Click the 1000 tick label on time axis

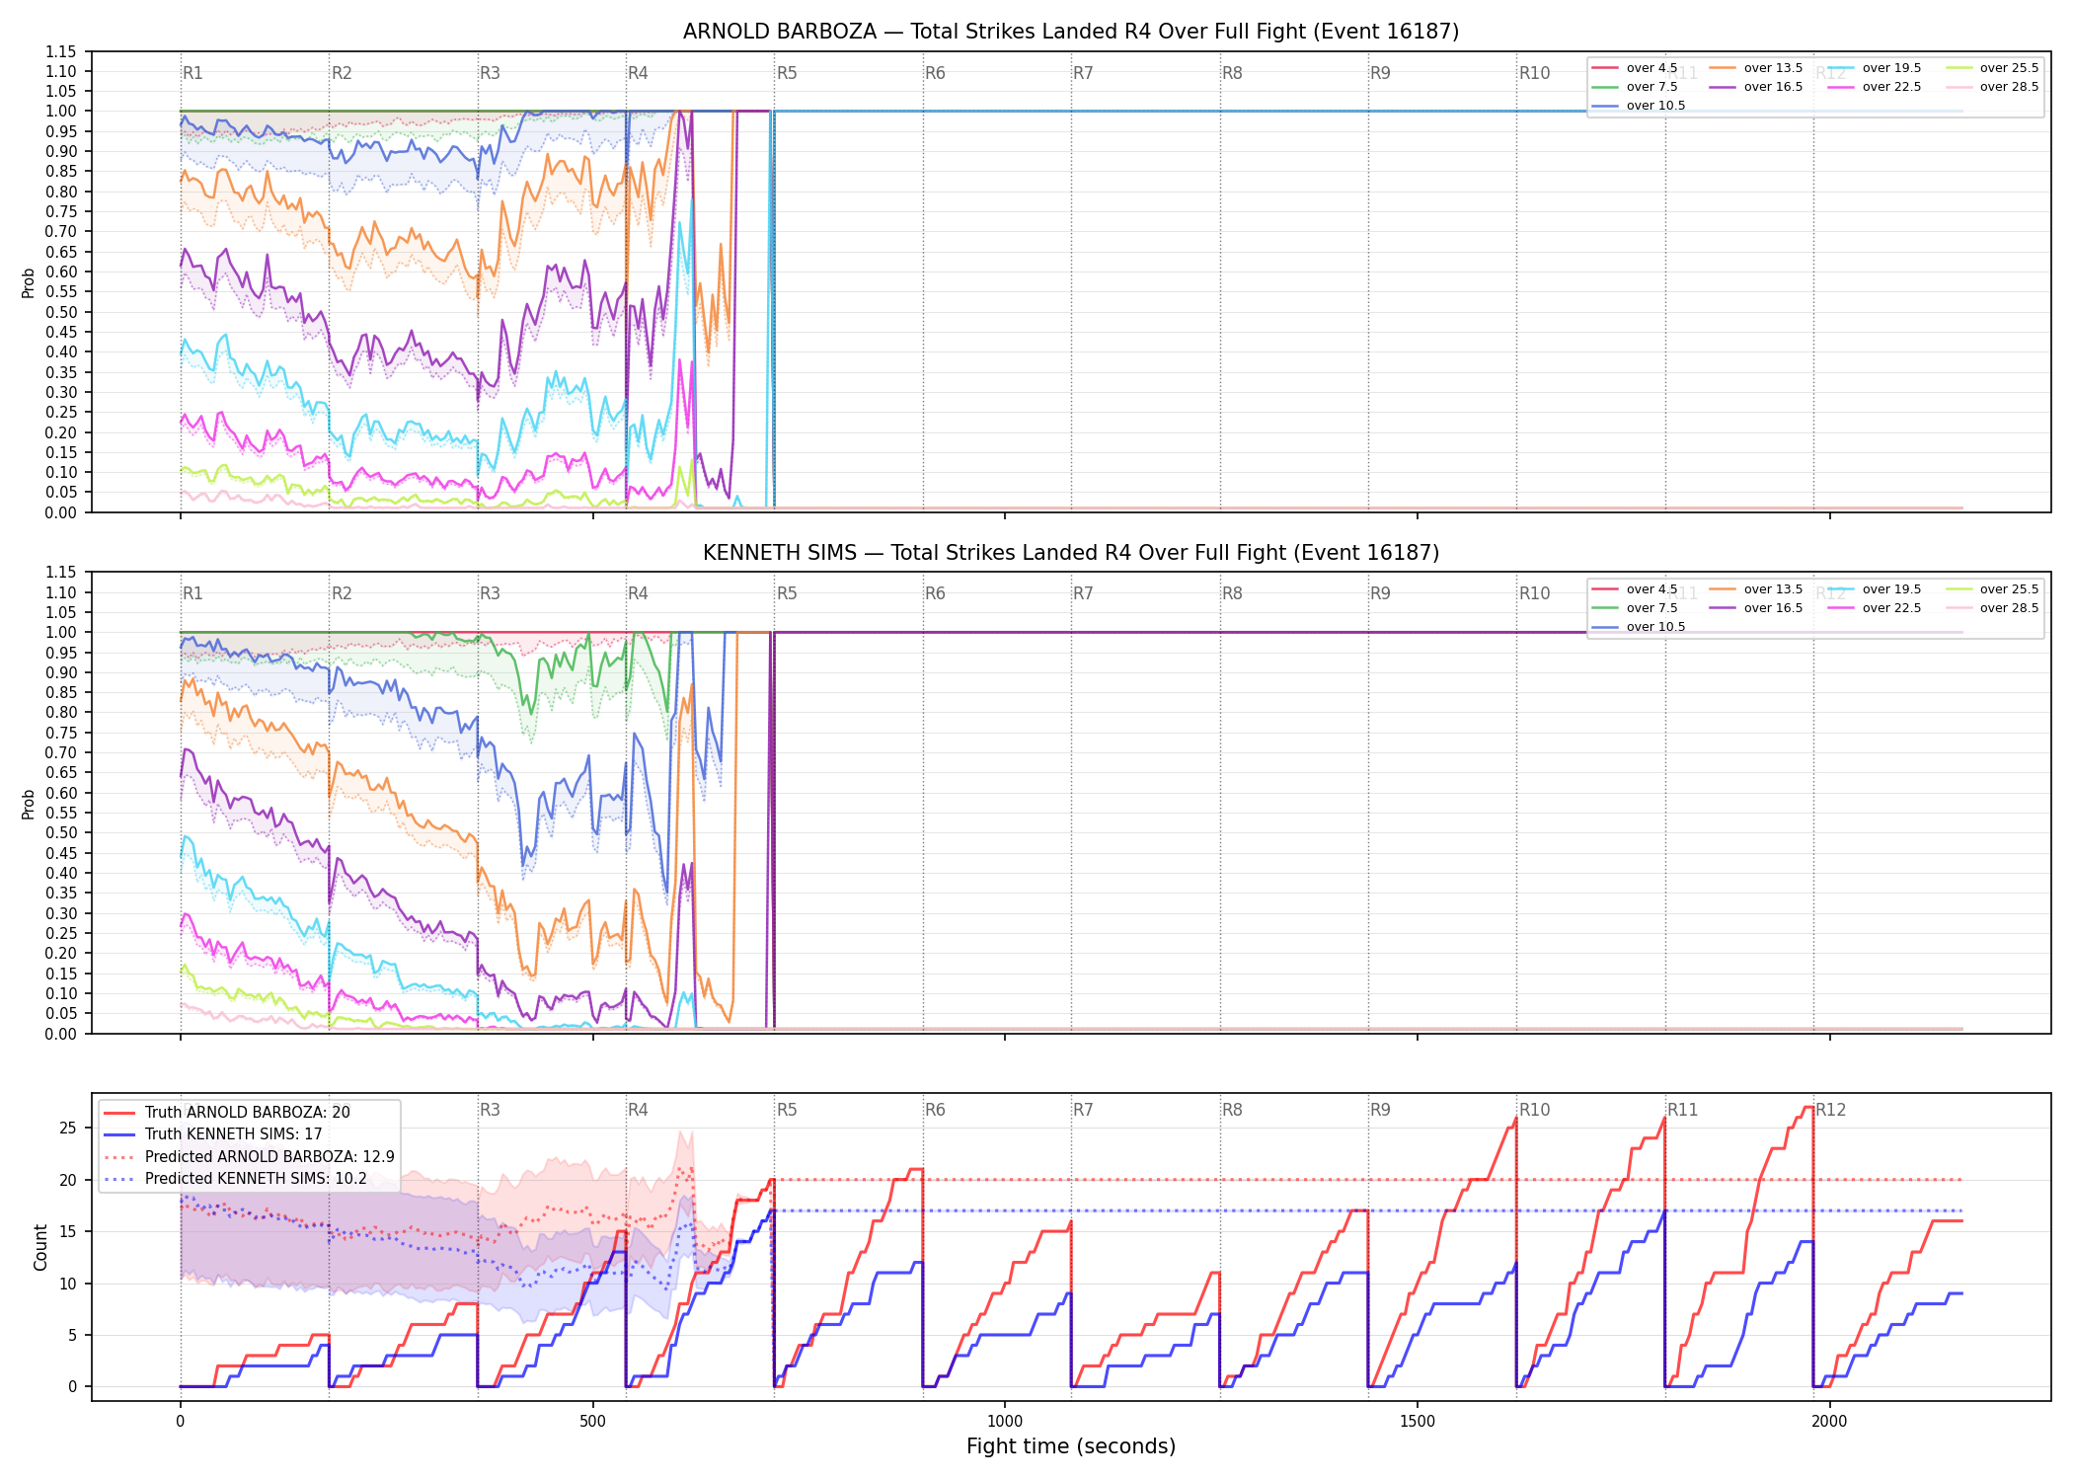coord(1005,1422)
